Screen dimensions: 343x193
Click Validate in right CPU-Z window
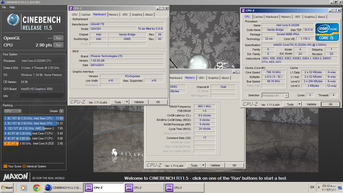tap(311, 104)
